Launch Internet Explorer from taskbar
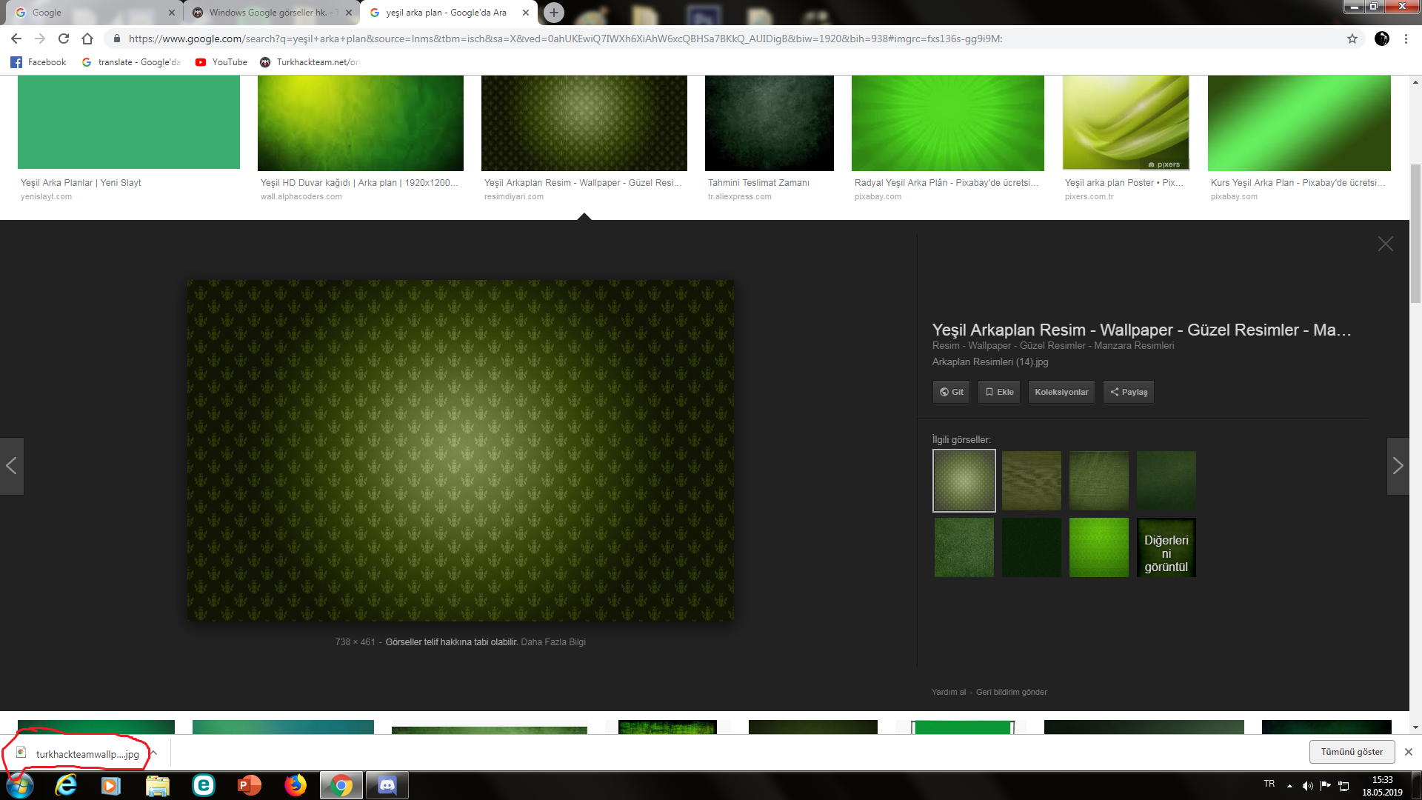The image size is (1422, 800). tap(66, 785)
